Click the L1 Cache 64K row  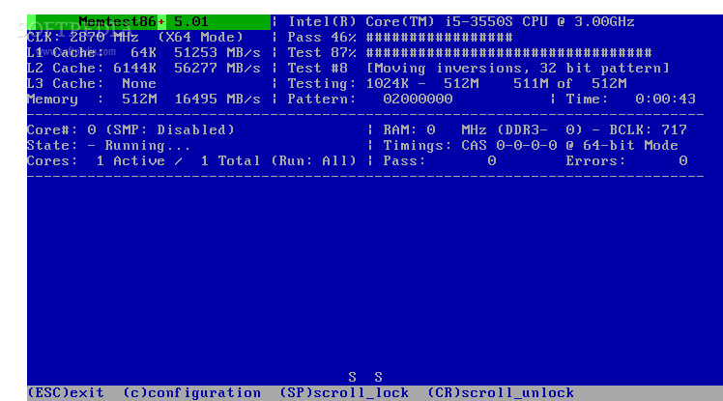pos(143,52)
